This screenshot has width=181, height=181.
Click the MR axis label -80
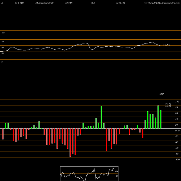[177, 154]
